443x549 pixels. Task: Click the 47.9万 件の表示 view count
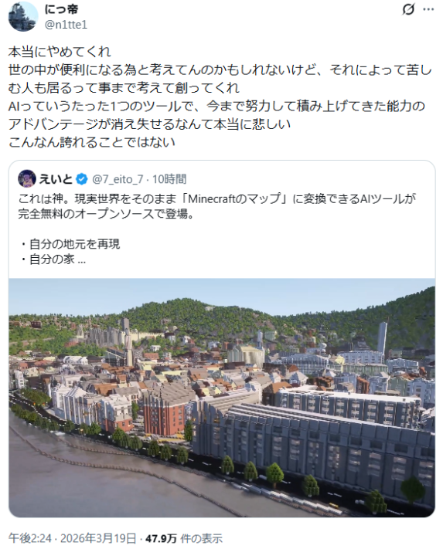184,538
